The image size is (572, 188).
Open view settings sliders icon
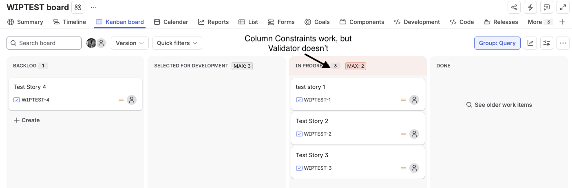click(547, 43)
